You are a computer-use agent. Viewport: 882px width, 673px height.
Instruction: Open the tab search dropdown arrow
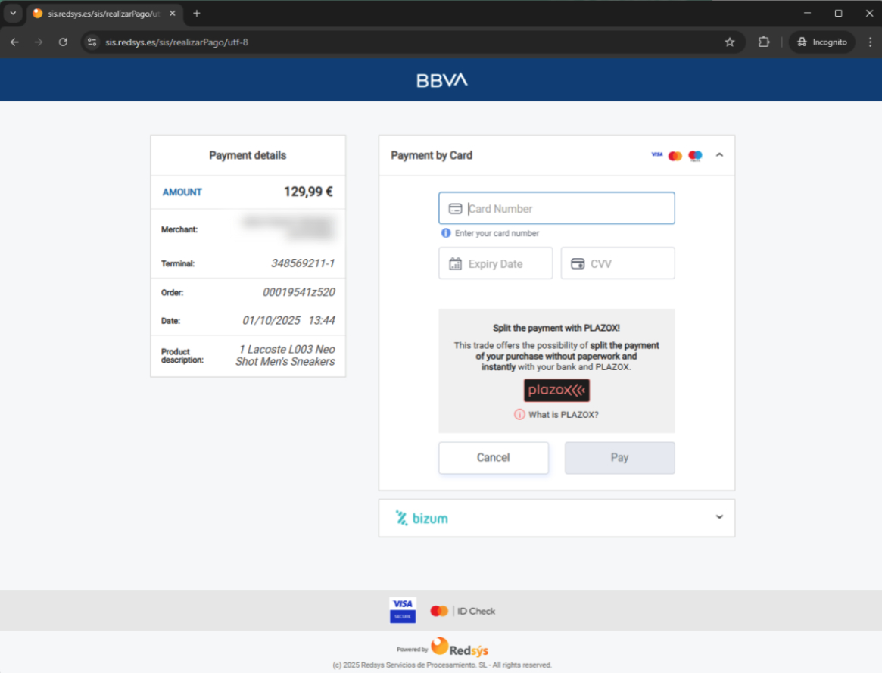pyautogui.click(x=13, y=14)
